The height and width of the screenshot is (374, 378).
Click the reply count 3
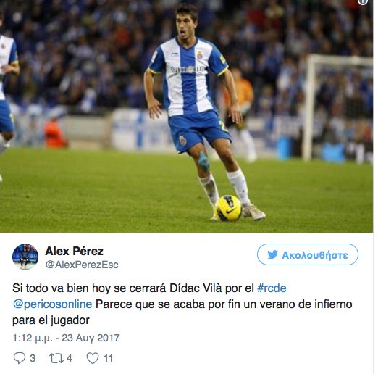[33, 358]
